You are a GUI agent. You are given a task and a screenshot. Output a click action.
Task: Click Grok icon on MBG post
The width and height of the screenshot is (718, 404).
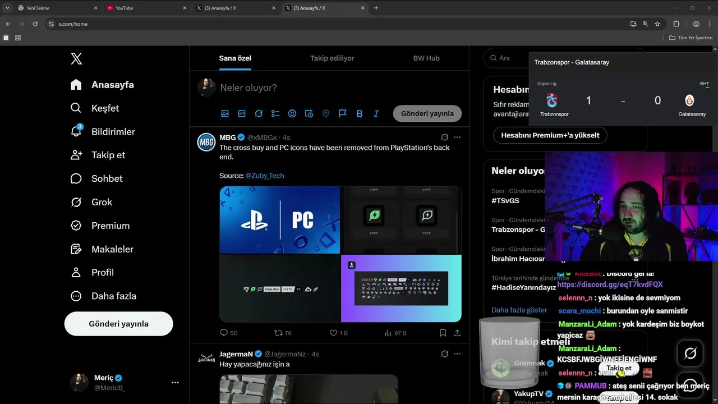click(x=444, y=137)
